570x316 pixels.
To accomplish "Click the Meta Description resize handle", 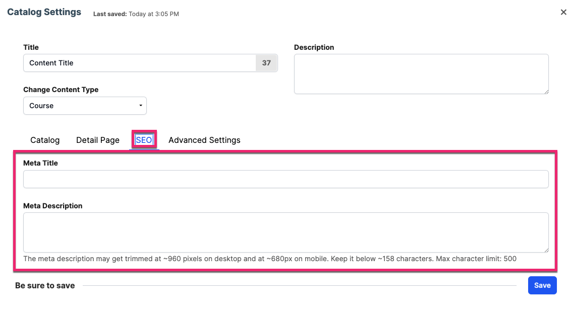I will pyautogui.click(x=546, y=250).
